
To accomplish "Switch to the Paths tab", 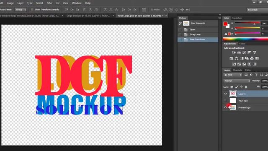I will point(247,70).
